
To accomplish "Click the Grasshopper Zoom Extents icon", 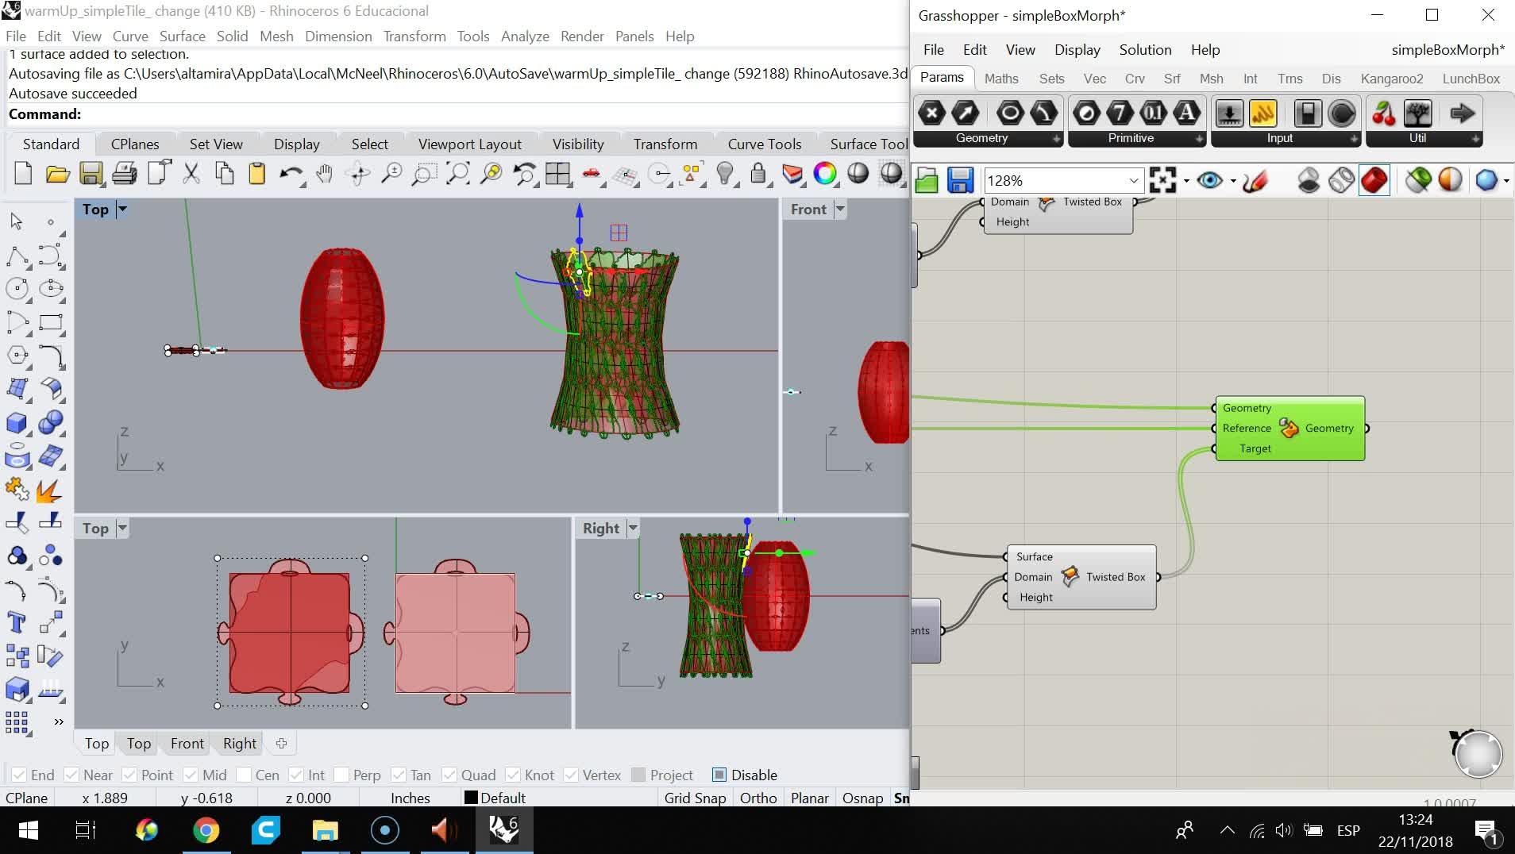I will pyautogui.click(x=1162, y=181).
